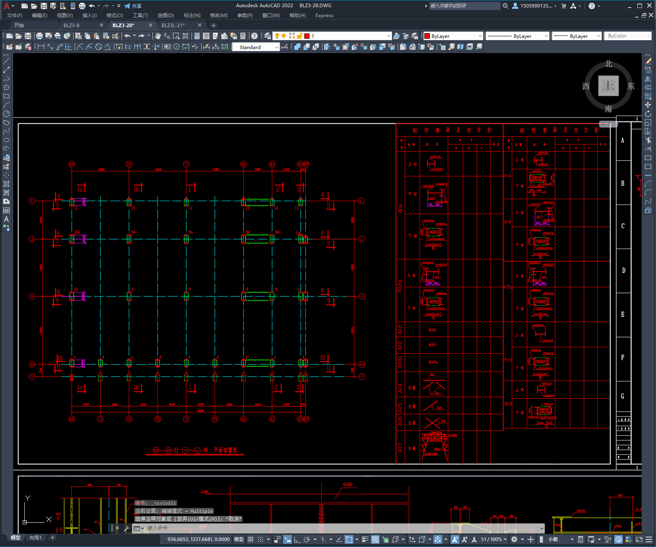Viewport: 656px width, 547px height.
Task: Switch to the BLZ3-8 drawing tab
Action: [x=72, y=25]
